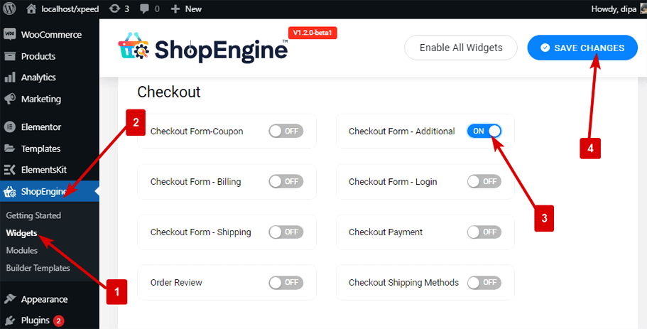The height and width of the screenshot is (329, 647).
Task: Expand the Plugins sidebar menu
Action: (35, 320)
